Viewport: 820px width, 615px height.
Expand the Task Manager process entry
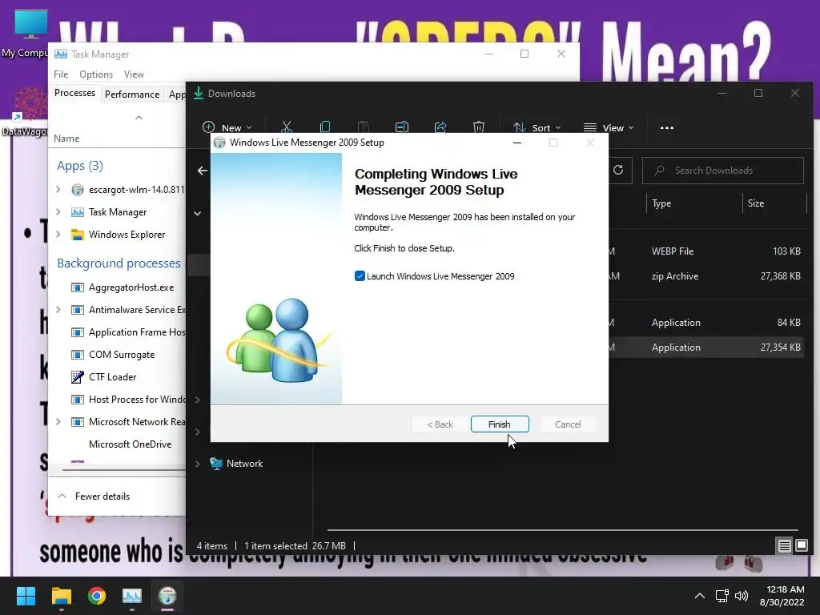[x=58, y=211]
